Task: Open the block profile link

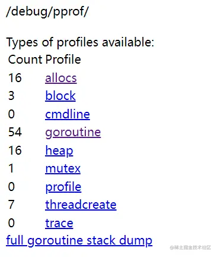Action: click(x=60, y=96)
